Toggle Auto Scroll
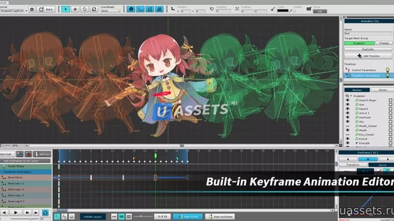Screen dimensions: 394x221 click(x=188, y=217)
